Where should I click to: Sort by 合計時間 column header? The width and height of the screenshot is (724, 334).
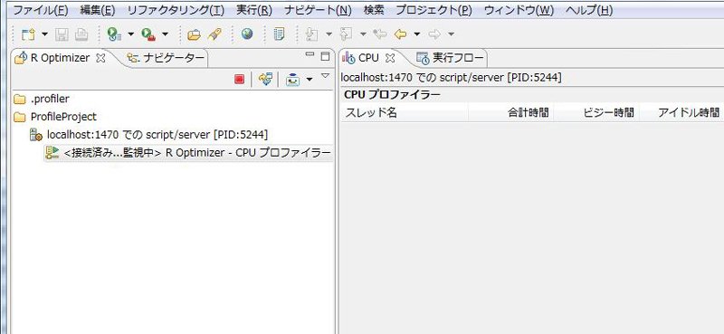tap(511, 113)
